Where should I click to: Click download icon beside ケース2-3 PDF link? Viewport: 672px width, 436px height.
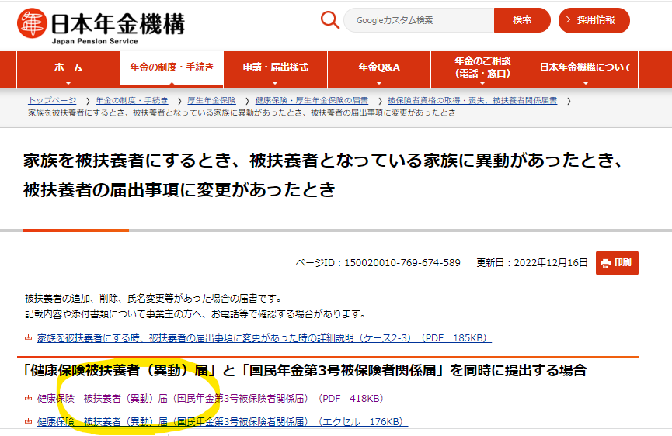pyautogui.click(x=28, y=338)
